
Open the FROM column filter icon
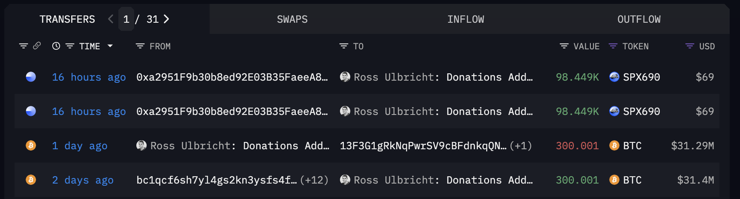click(140, 46)
